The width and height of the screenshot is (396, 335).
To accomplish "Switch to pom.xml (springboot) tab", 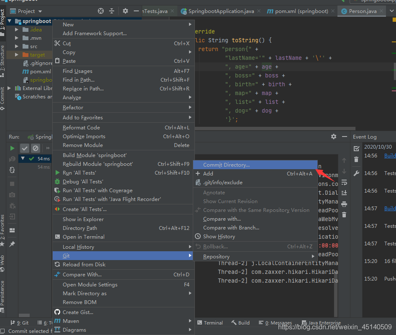I will tap(301, 11).
